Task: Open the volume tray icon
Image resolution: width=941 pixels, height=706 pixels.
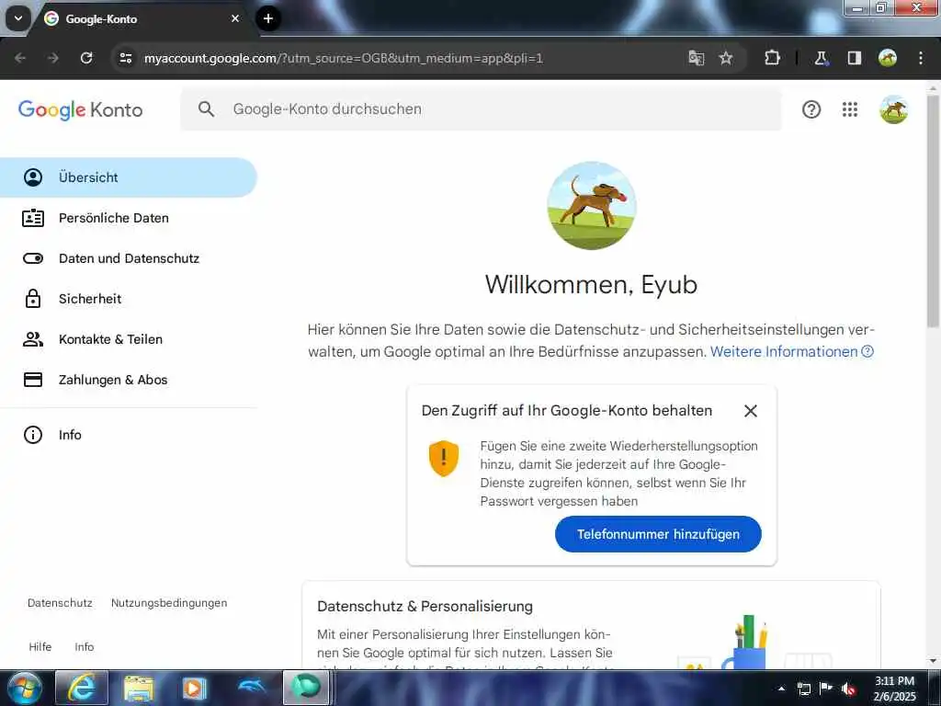Action: click(x=848, y=689)
